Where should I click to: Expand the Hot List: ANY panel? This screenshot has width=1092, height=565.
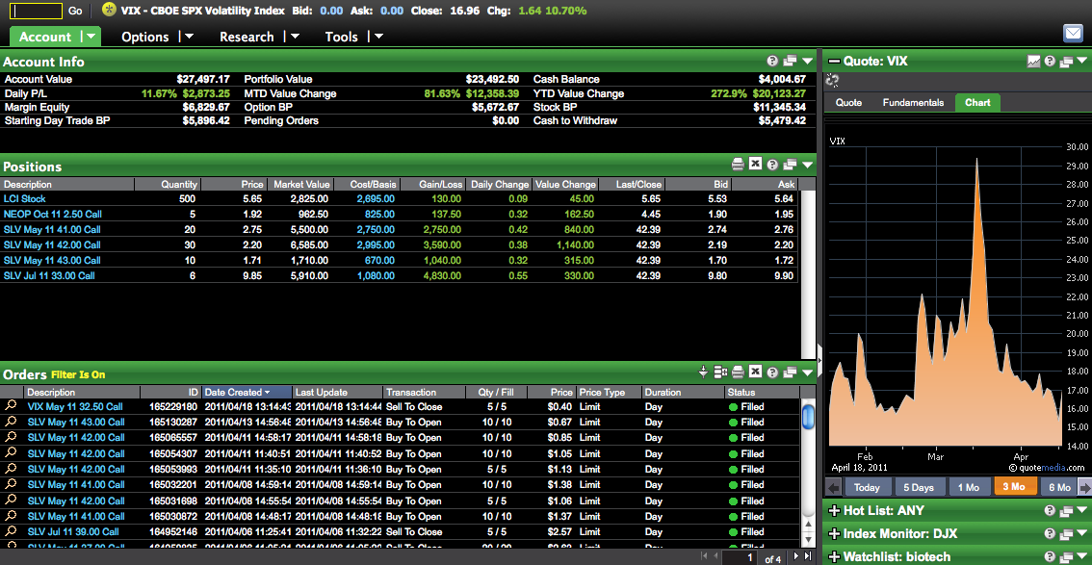(833, 510)
